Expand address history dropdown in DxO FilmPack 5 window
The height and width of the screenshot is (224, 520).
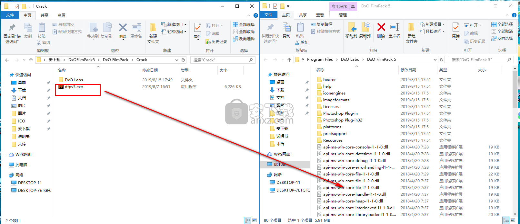coord(435,59)
